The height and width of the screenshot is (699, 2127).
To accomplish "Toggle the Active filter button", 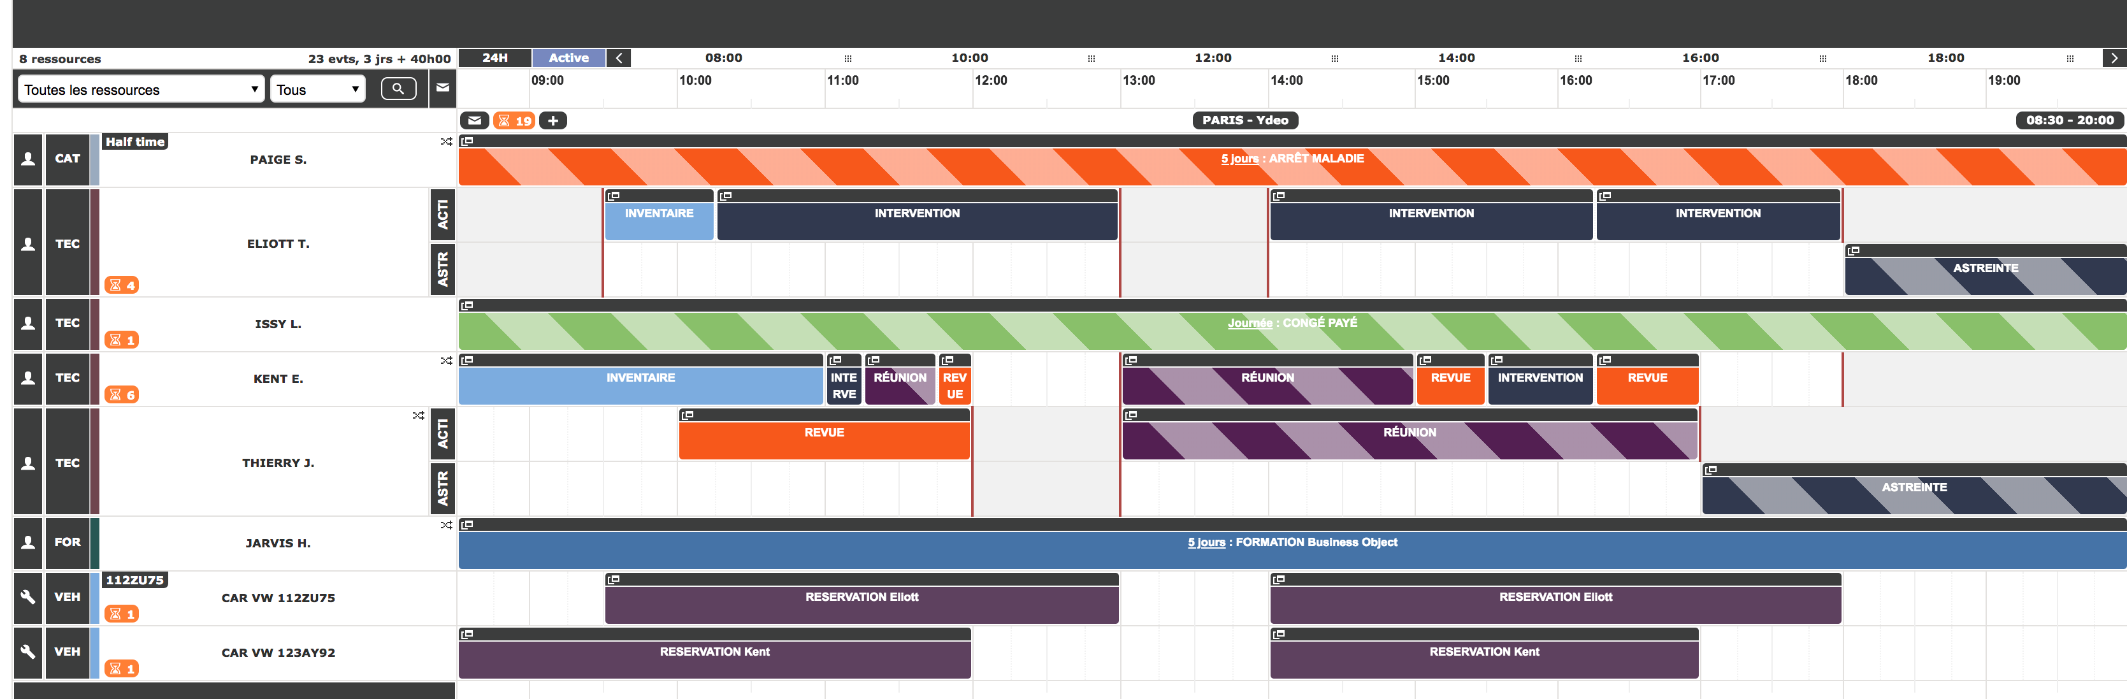I will pyautogui.click(x=568, y=57).
